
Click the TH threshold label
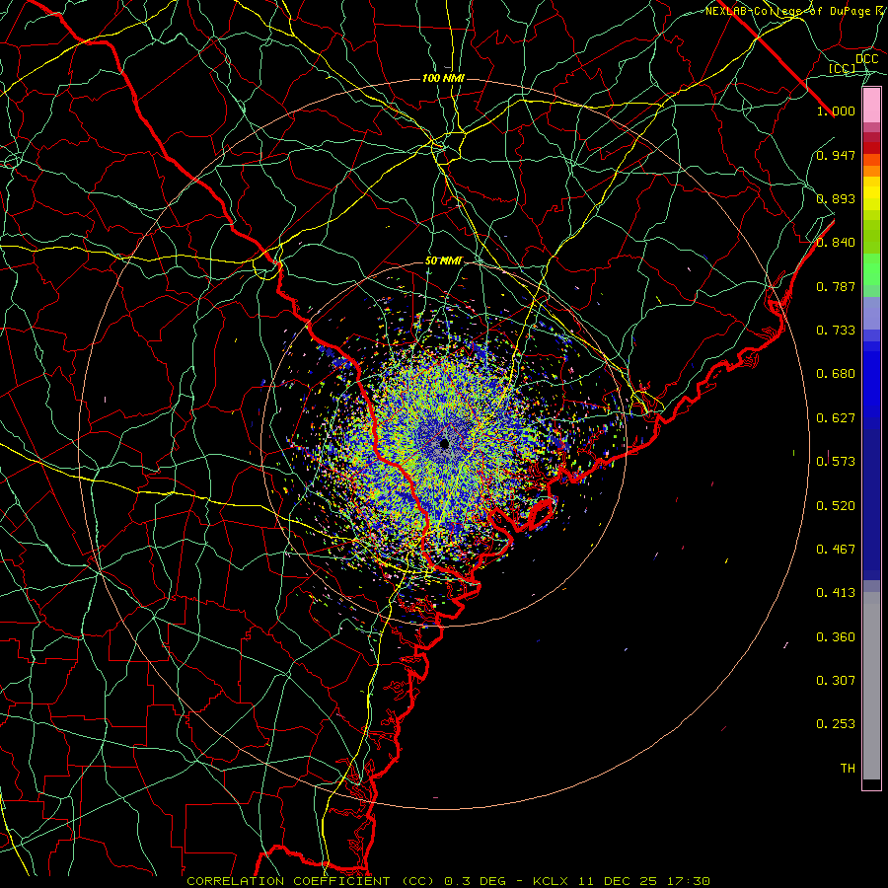pyautogui.click(x=848, y=769)
